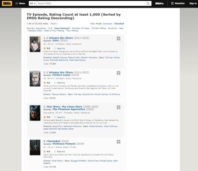The image size is (198, 171).
Task: Switch to Compact view mode
Action: (x=108, y=24)
